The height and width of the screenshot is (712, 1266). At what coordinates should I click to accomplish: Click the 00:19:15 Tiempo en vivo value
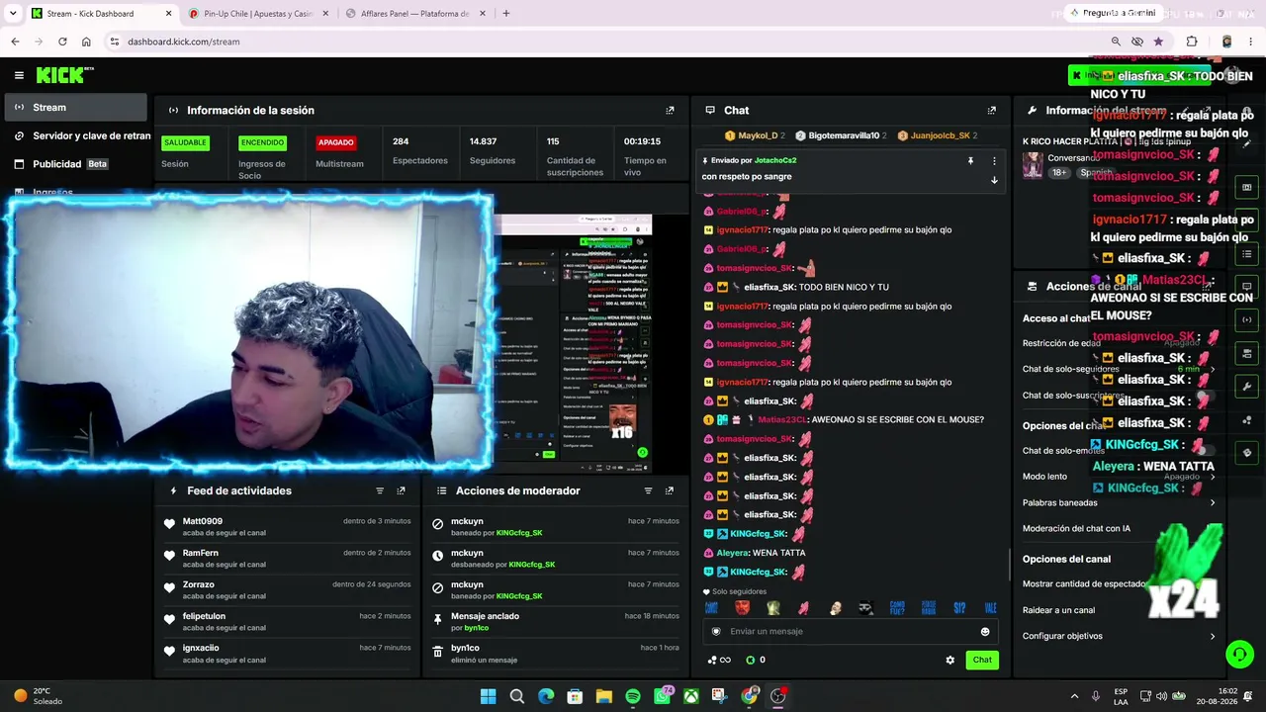pyautogui.click(x=642, y=141)
